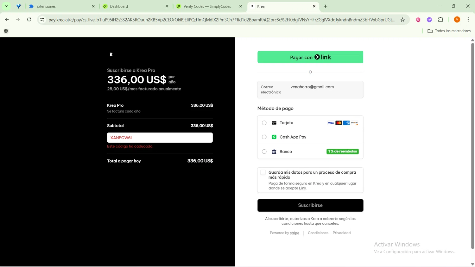Switch to the Extensiones tab
475x267 pixels.
coord(62,6)
